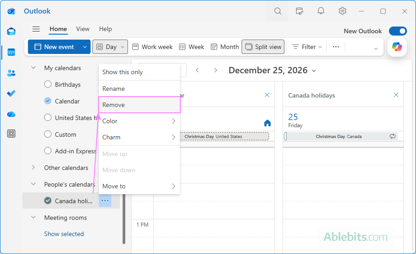Screen dimensions: 416x254
Task: Choose Show this only menu item
Action: [x=139, y=72]
